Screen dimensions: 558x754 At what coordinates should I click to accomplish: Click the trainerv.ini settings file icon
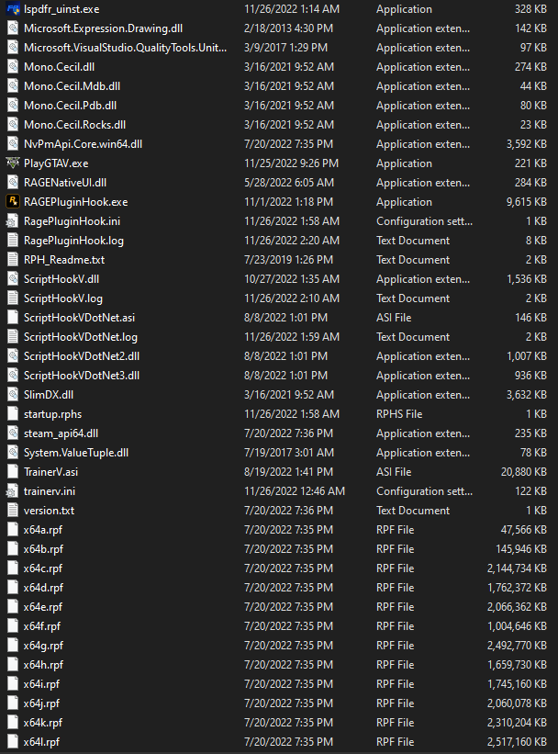pos(13,491)
